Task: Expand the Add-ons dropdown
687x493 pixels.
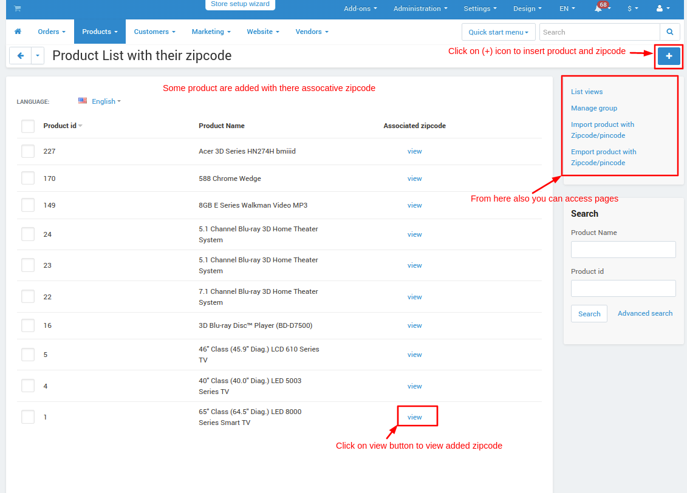Action: click(360, 8)
